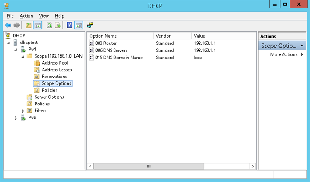Click the horizontal scrollbar right arrow

[x=252, y=166]
